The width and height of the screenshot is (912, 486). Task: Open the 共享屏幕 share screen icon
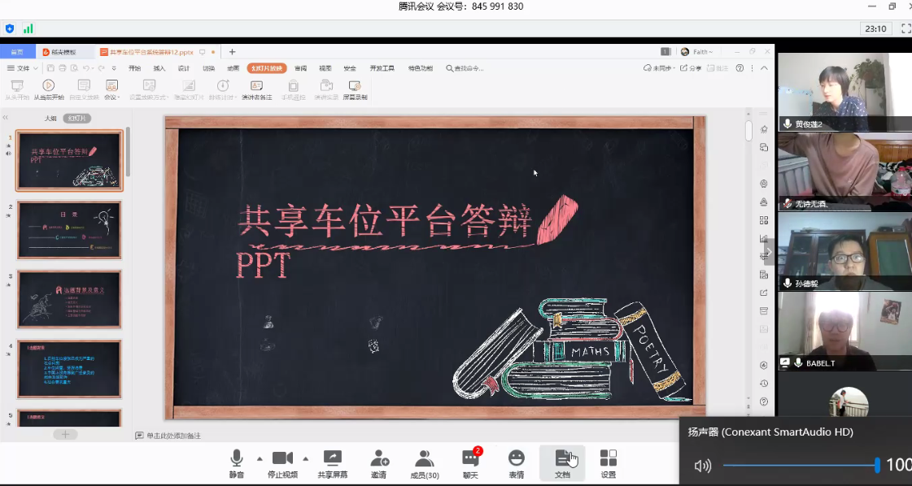click(332, 462)
